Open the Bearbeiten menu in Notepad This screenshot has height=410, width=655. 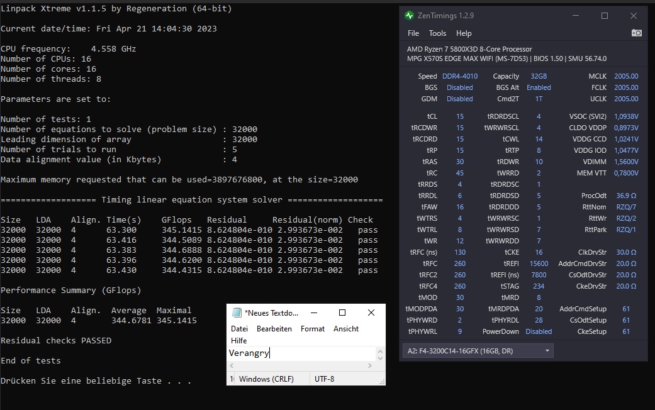click(x=274, y=329)
